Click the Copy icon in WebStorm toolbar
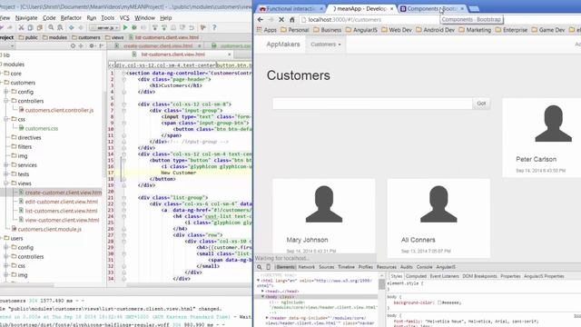The height and width of the screenshot is (327, 581). (30, 28)
